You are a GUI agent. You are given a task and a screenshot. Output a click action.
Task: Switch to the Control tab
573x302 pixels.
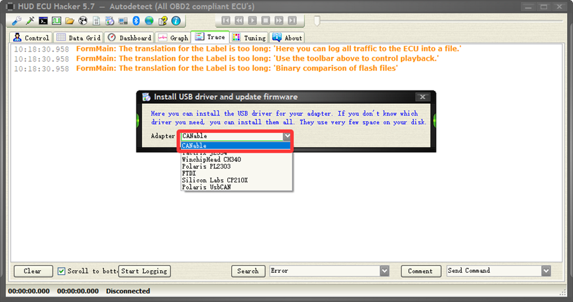(31, 38)
